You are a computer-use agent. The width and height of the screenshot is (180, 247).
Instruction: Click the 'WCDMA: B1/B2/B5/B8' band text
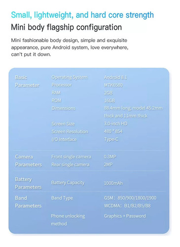127,206
